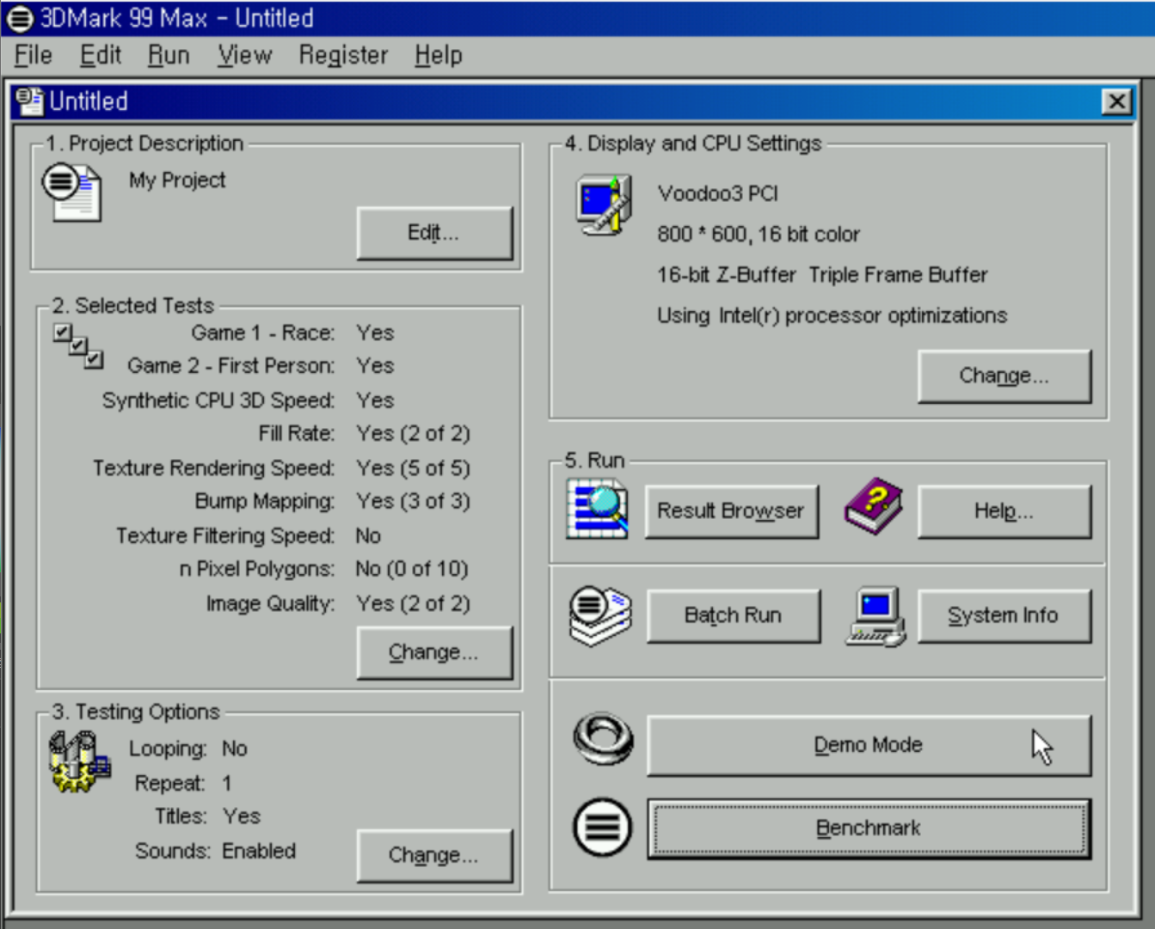Start the Benchmark button
This screenshot has width=1155, height=929.
pos(869,828)
